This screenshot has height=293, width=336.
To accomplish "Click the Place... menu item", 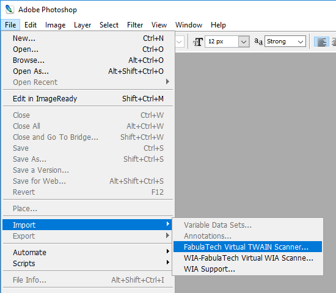I will tap(87, 209).
